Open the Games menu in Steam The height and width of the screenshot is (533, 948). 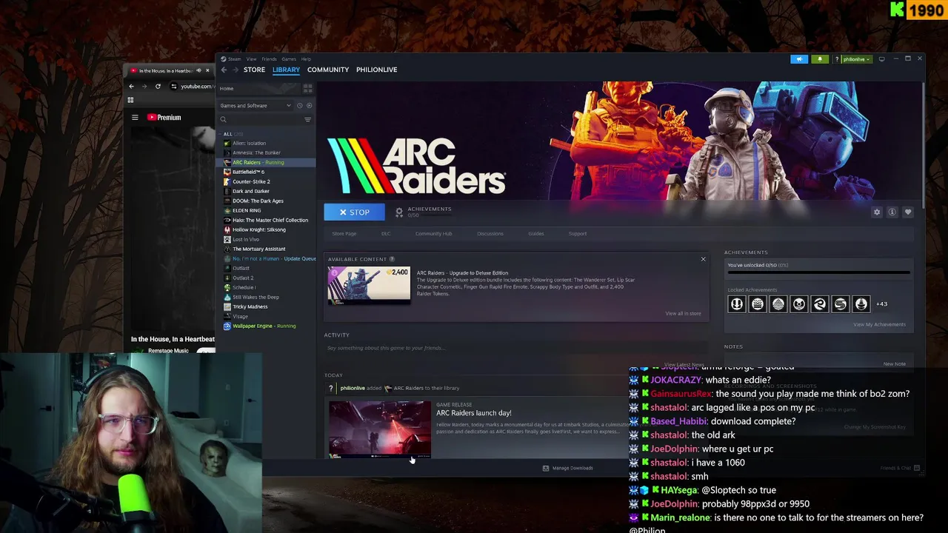coord(289,59)
